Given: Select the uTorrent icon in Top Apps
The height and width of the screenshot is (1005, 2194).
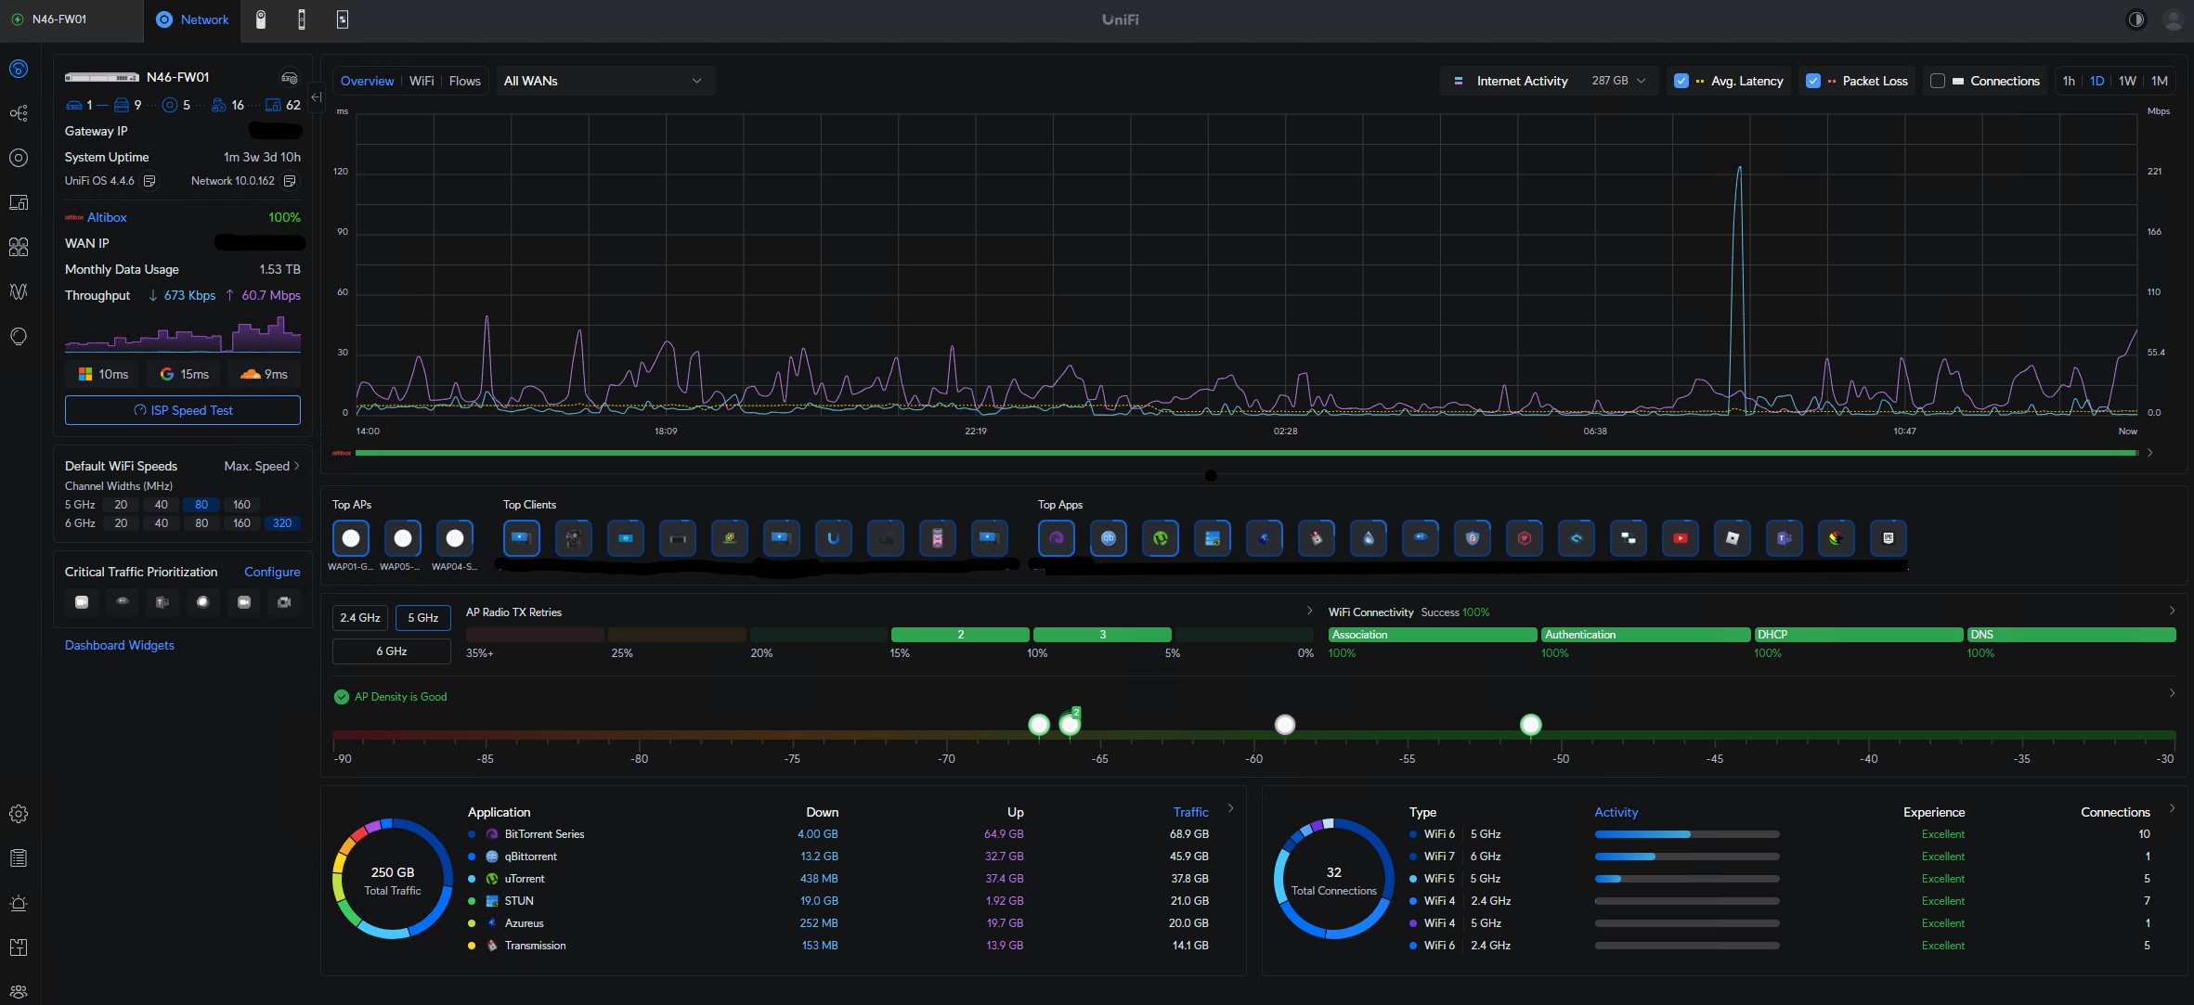Looking at the screenshot, I should point(1160,538).
